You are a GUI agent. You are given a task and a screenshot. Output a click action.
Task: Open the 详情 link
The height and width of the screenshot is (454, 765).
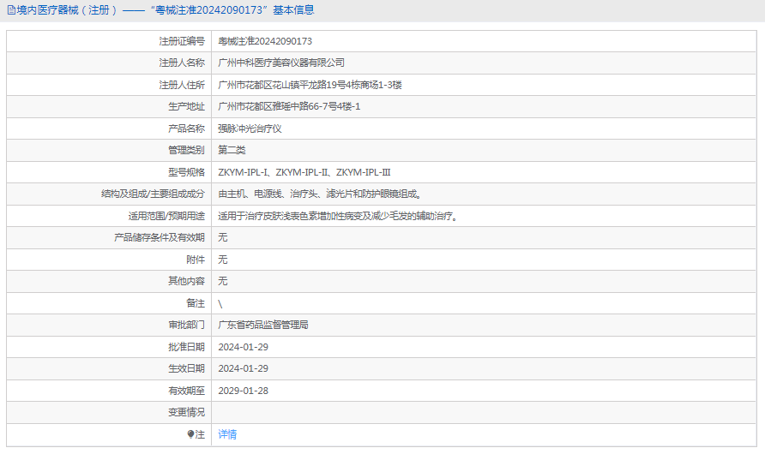click(x=227, y=434)
